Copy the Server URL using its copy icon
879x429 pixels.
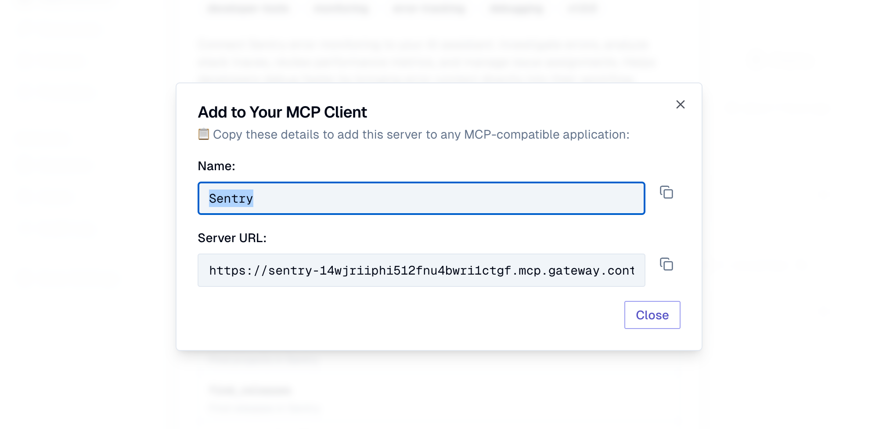pyautogui.click(x=666, y=265)
